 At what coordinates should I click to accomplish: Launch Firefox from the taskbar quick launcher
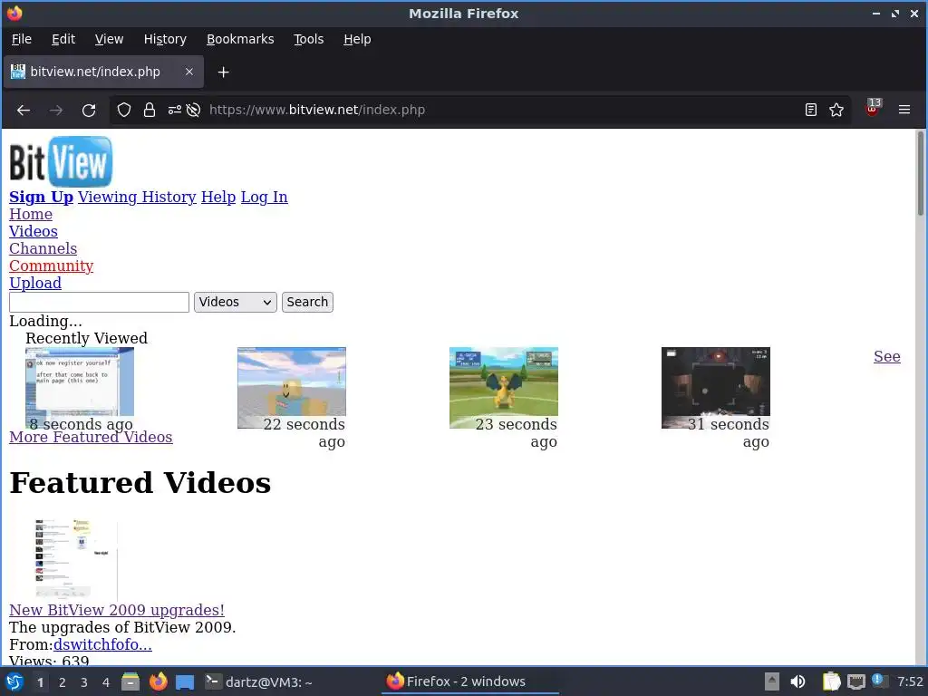tap(158, 681)
